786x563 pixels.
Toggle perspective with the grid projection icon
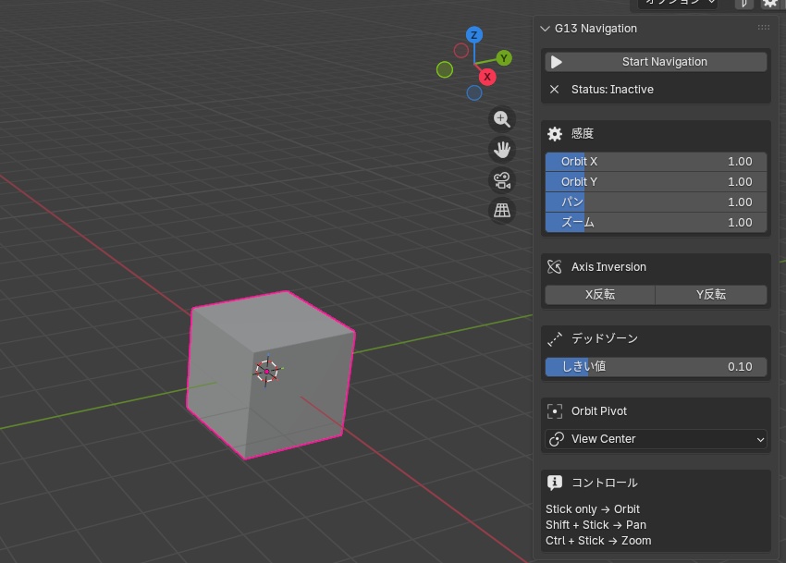click(x=501, y=210)
